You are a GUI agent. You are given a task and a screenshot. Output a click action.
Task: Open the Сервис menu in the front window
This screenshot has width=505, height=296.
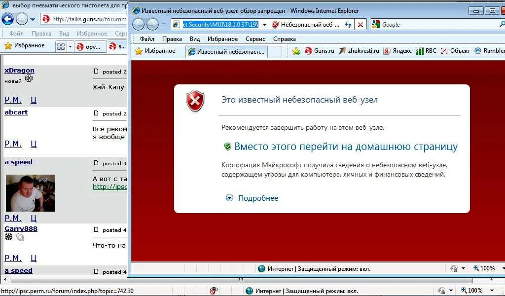tap(255, 39)
